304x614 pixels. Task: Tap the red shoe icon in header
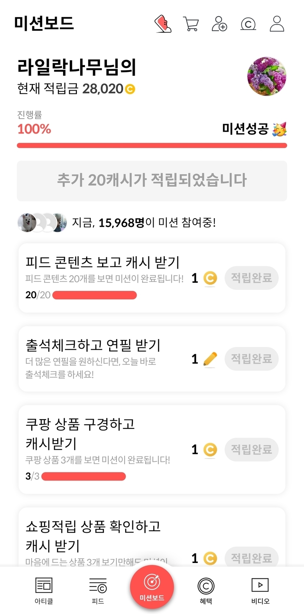pos(163,24)
